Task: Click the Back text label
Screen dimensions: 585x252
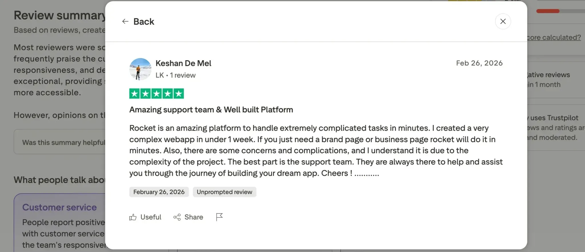Action: point(144,22)
